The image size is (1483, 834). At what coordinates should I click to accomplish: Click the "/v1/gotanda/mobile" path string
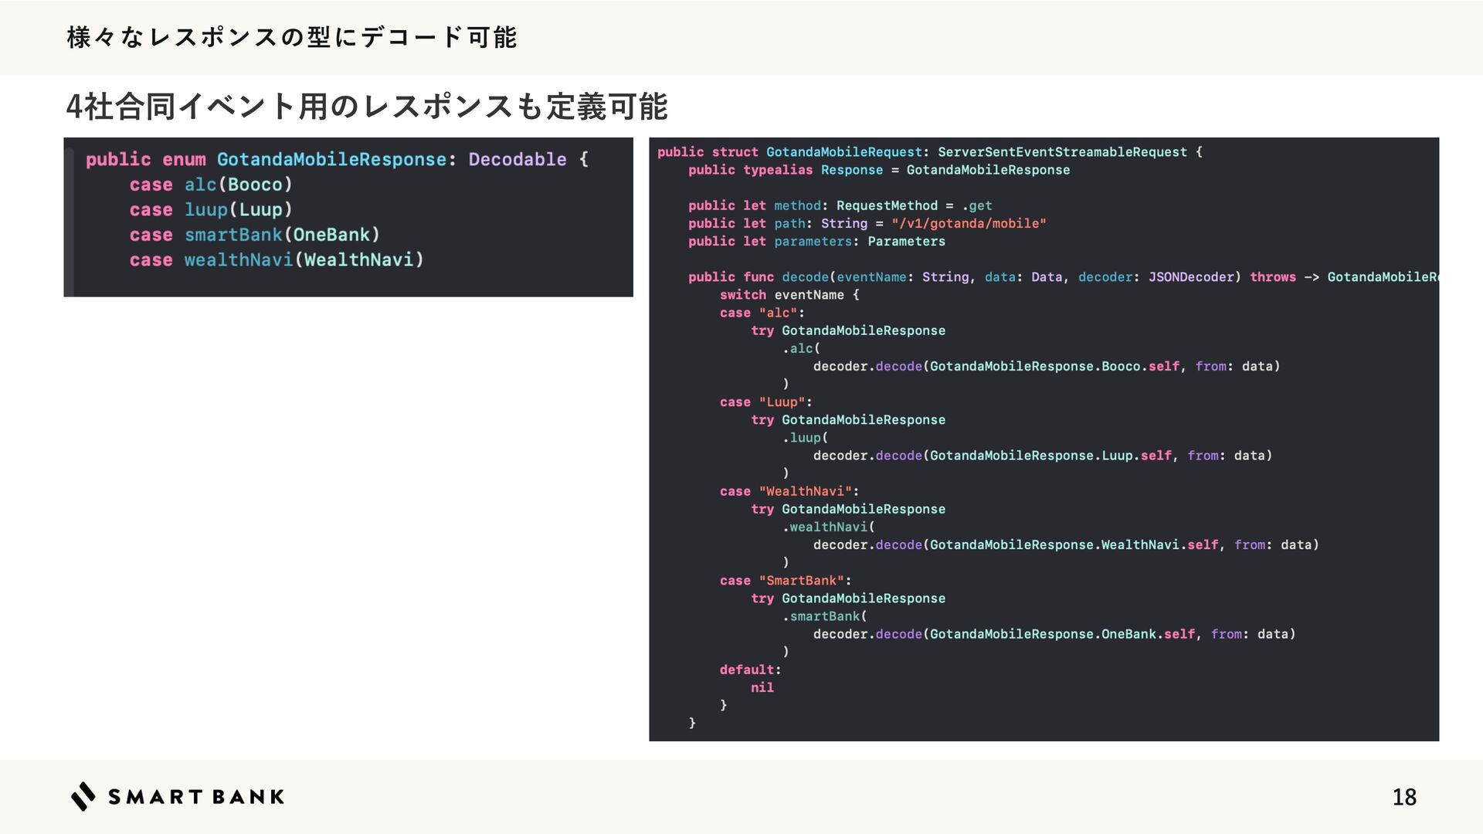tap(969, 223)
